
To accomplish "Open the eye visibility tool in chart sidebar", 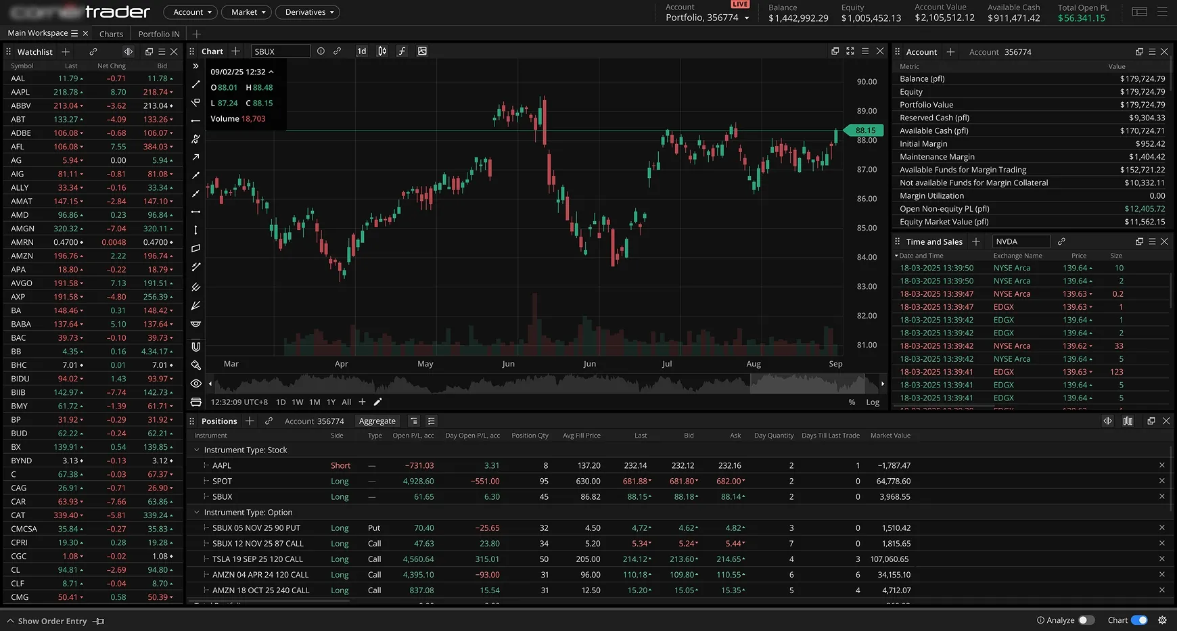I will pos(195,383).
